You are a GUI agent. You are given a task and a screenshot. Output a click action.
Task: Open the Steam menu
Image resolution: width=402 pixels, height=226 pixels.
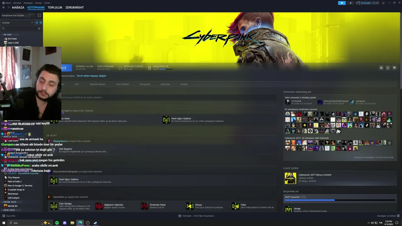(x=7, y=3)
